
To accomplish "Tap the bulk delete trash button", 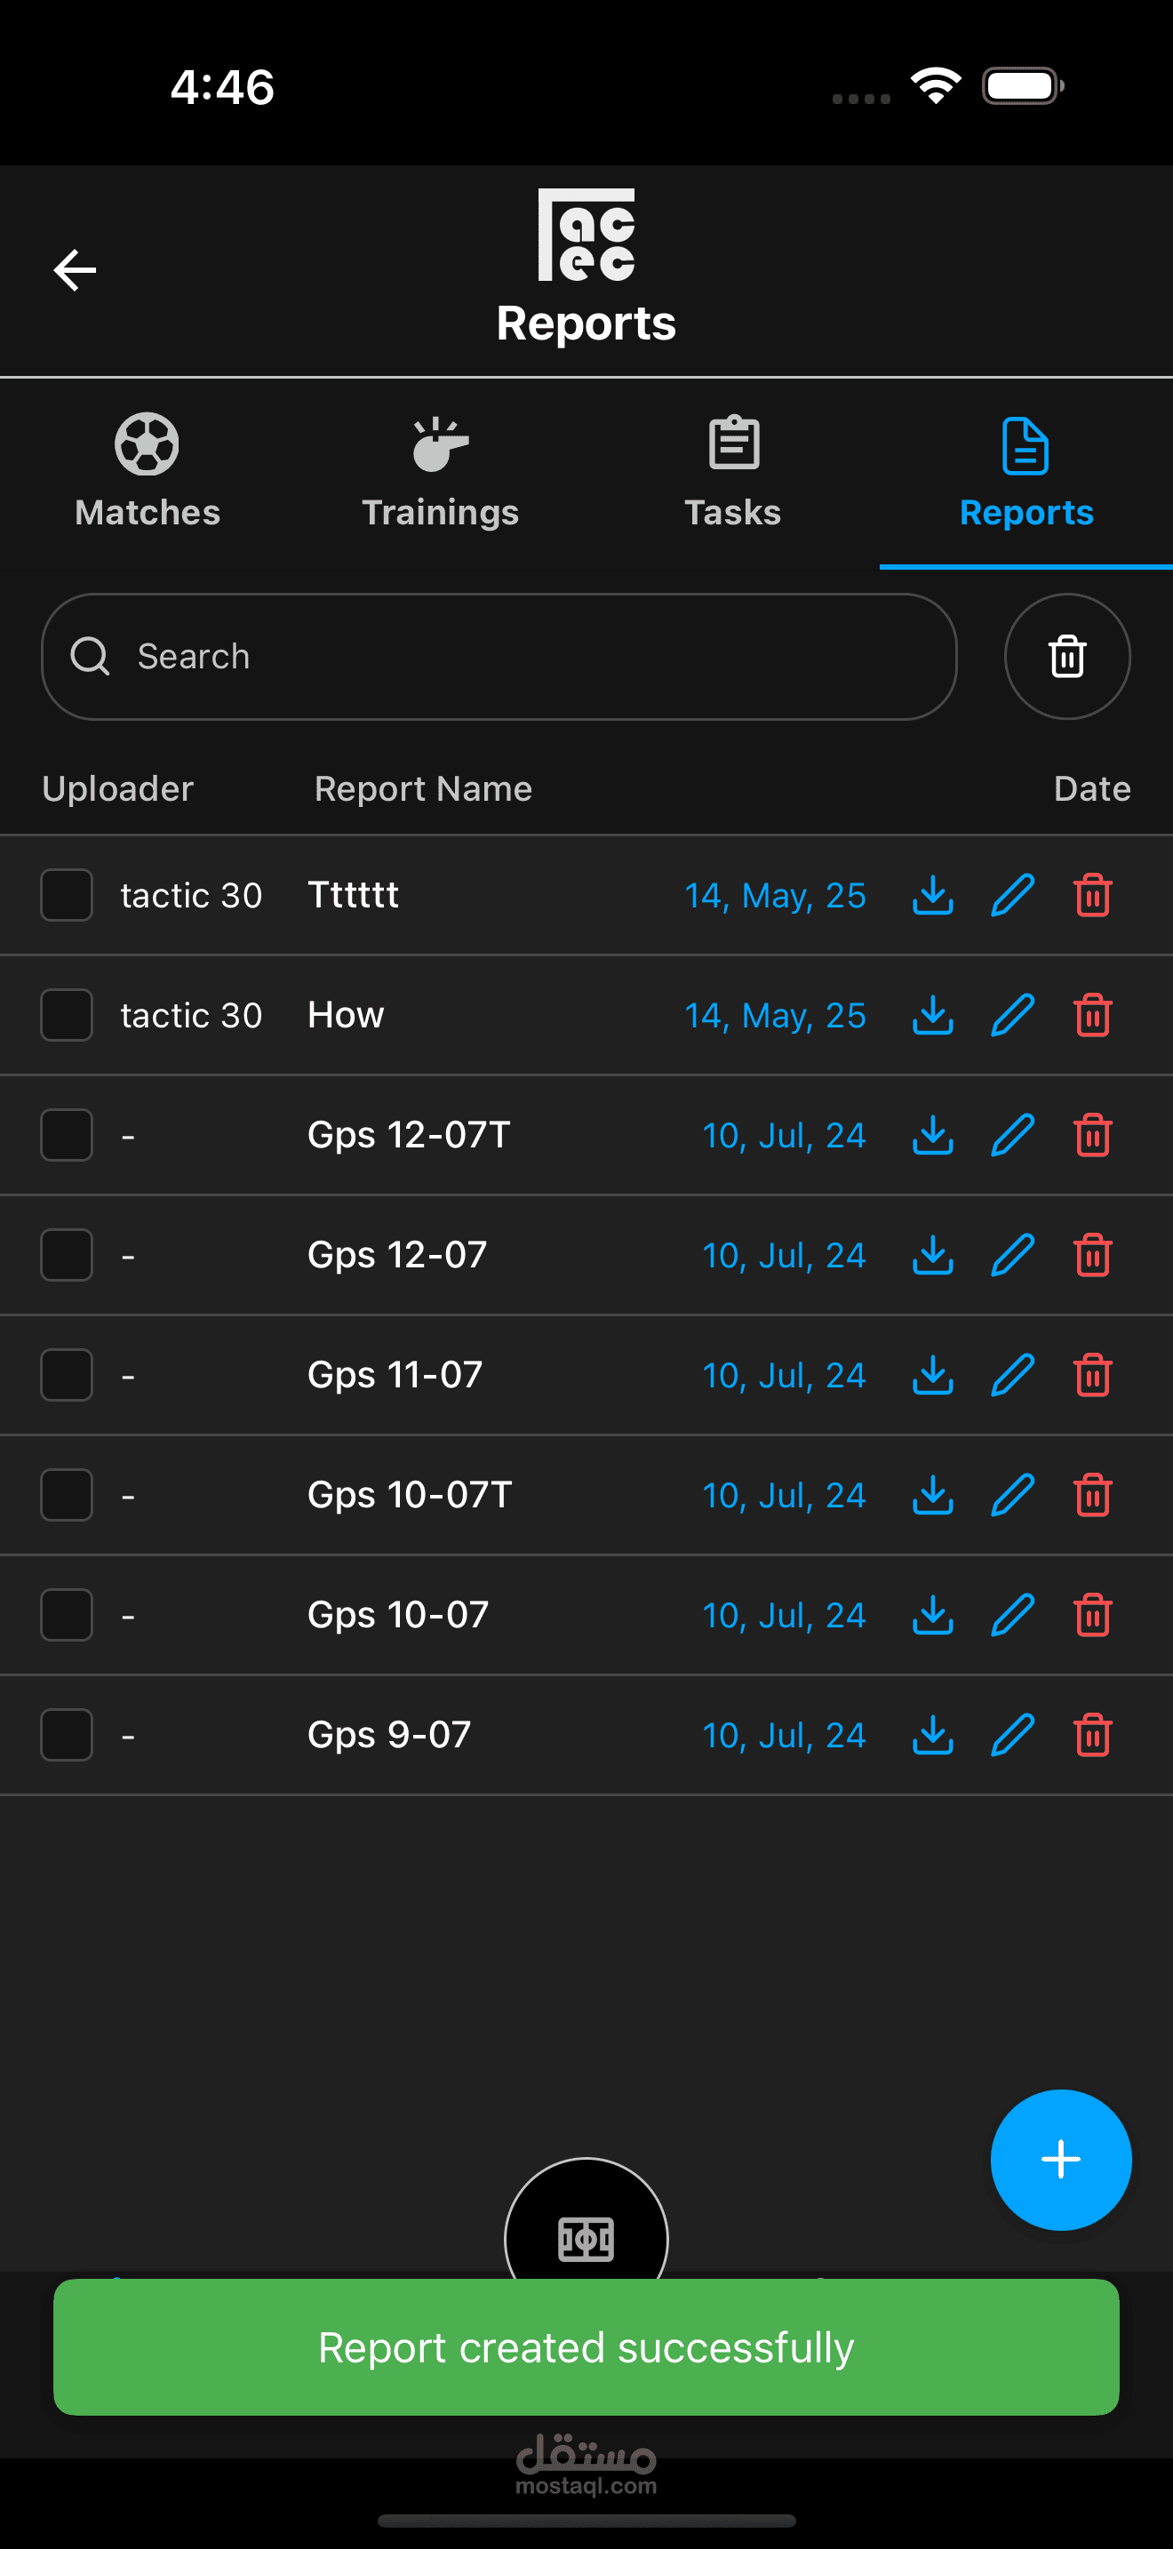I will coord(1066,657).
